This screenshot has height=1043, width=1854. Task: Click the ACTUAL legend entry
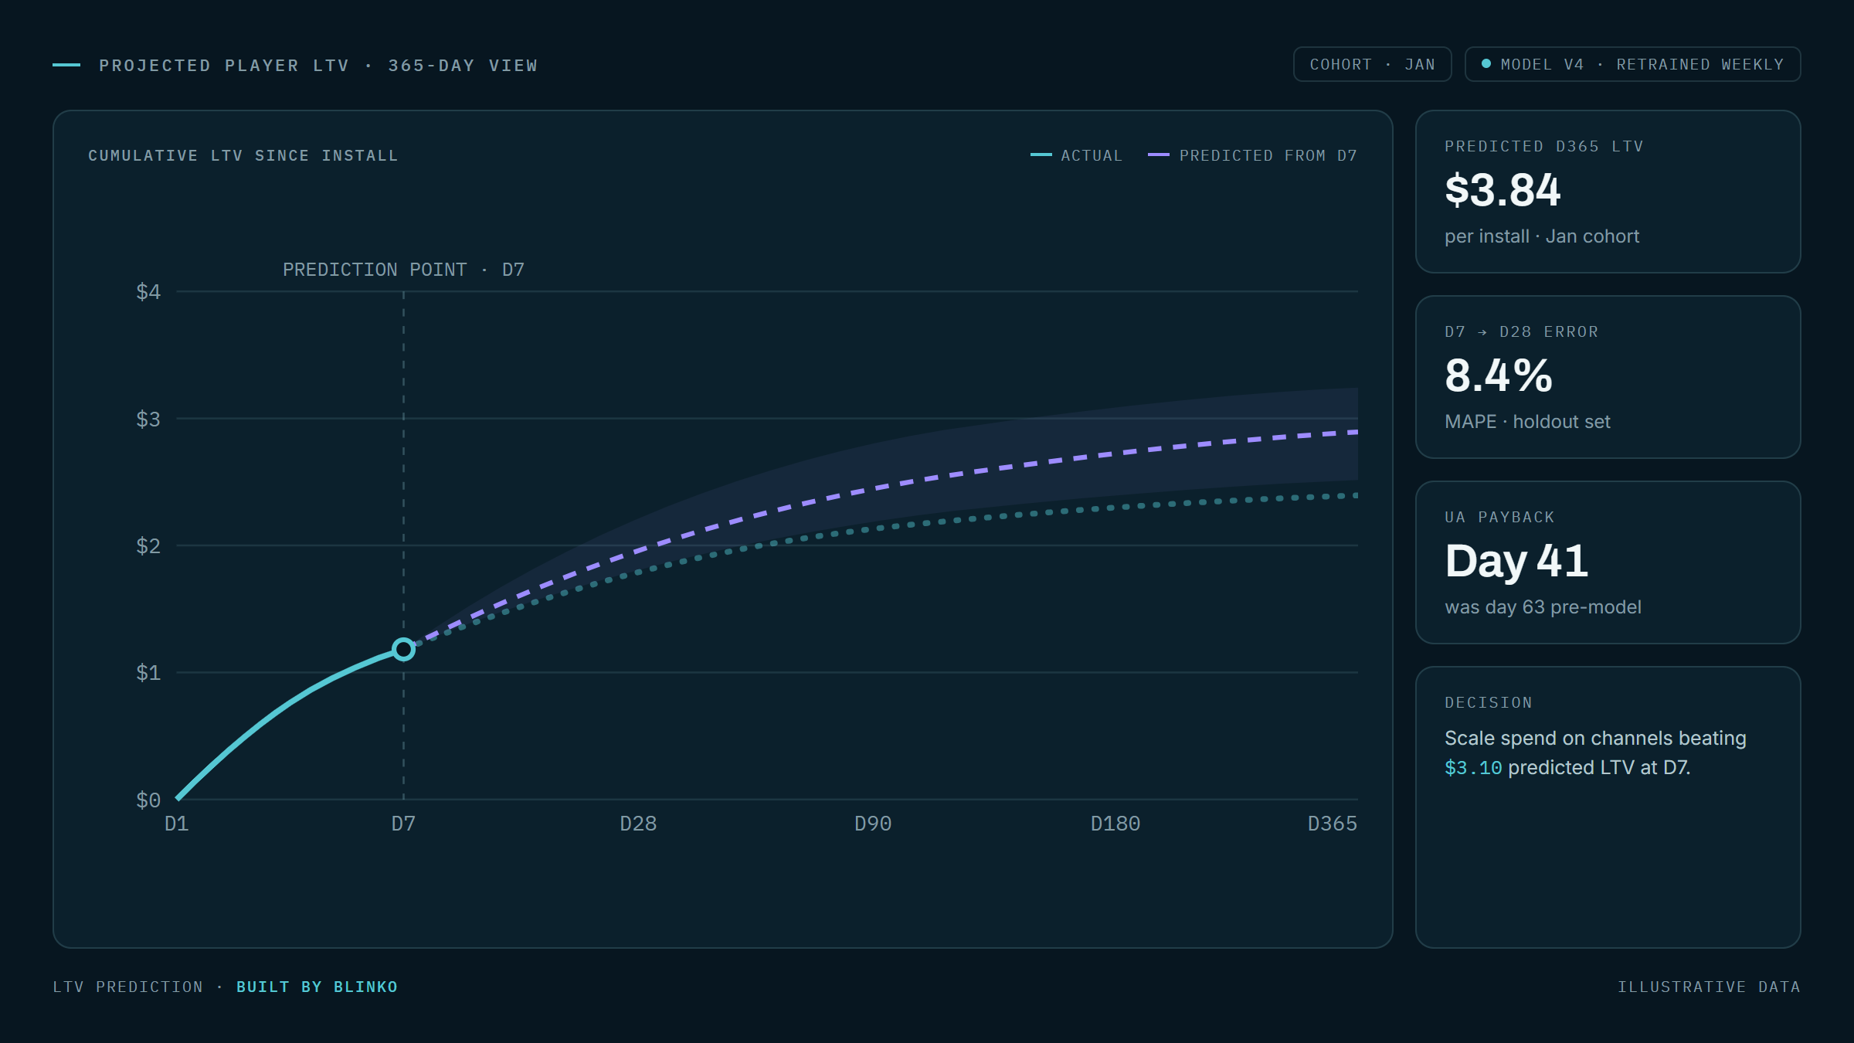(x=1076, y=155)
